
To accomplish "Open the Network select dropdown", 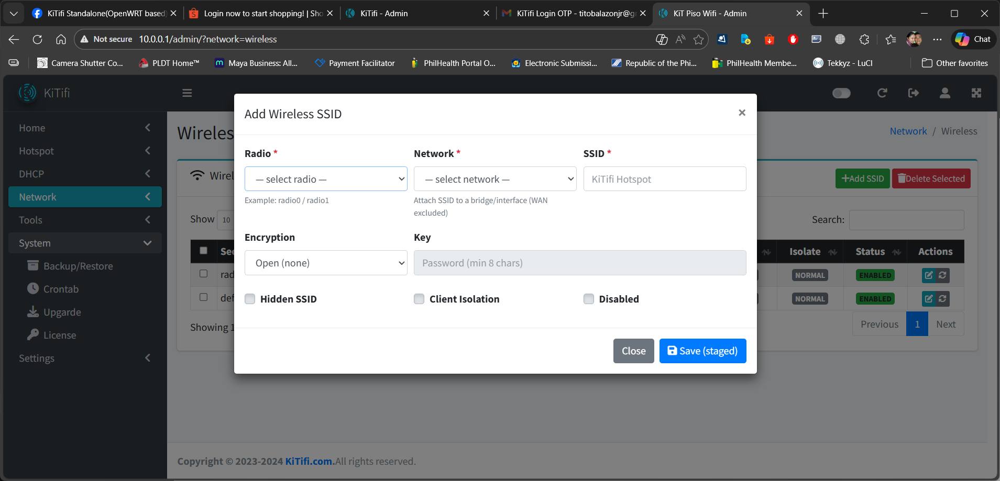I will (495, 179).
